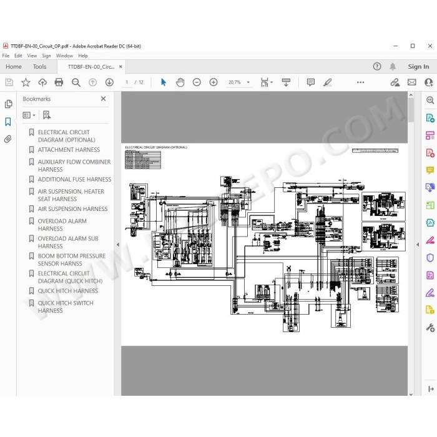Click the upload to cloud icon
This screenshot has height=437, width=437.
coord(42,82)
